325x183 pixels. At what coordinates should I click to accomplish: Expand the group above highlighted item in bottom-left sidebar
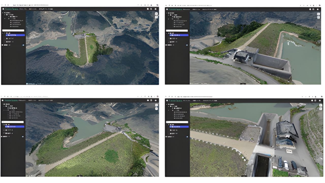click(x=3, y=125)
